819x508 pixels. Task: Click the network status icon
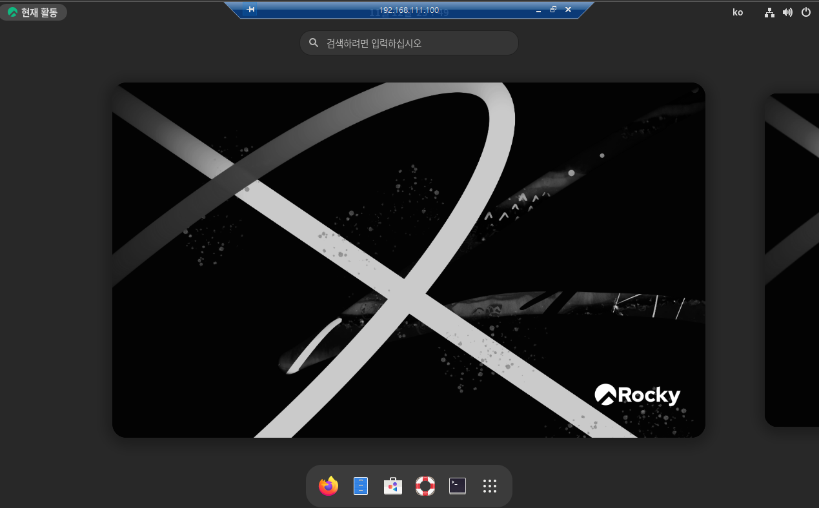[x=769, y=12]
